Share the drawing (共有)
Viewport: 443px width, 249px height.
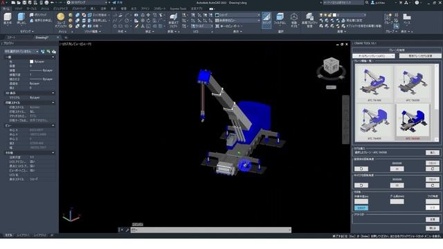[117, 3]
